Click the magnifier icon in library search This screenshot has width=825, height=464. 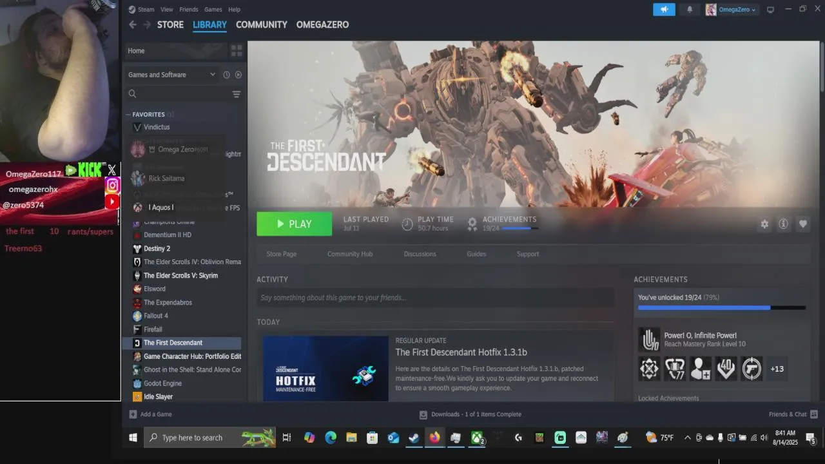[x=132, y=94]
